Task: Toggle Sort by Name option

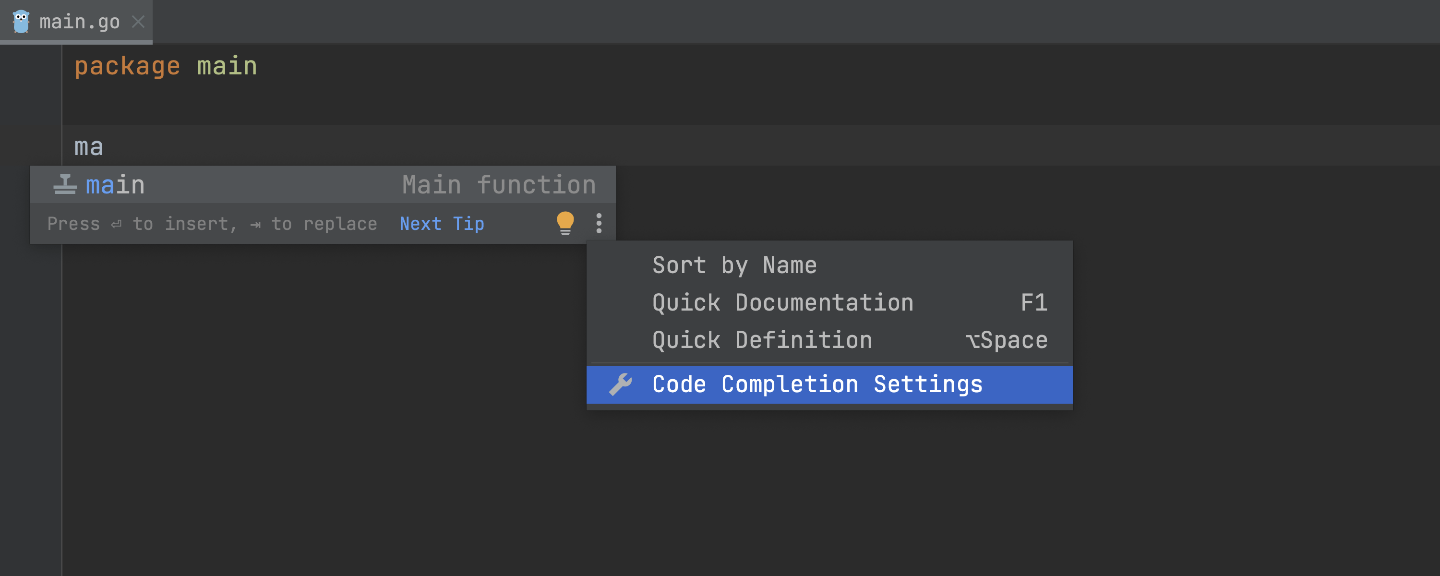Action: pyautogui.click(x=734, y=265)
